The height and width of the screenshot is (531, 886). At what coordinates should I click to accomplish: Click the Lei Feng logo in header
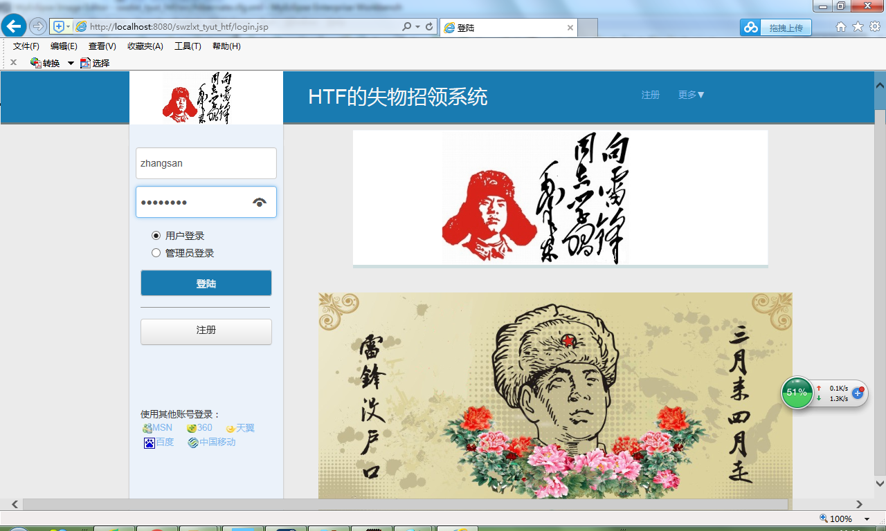click(197, 97)
